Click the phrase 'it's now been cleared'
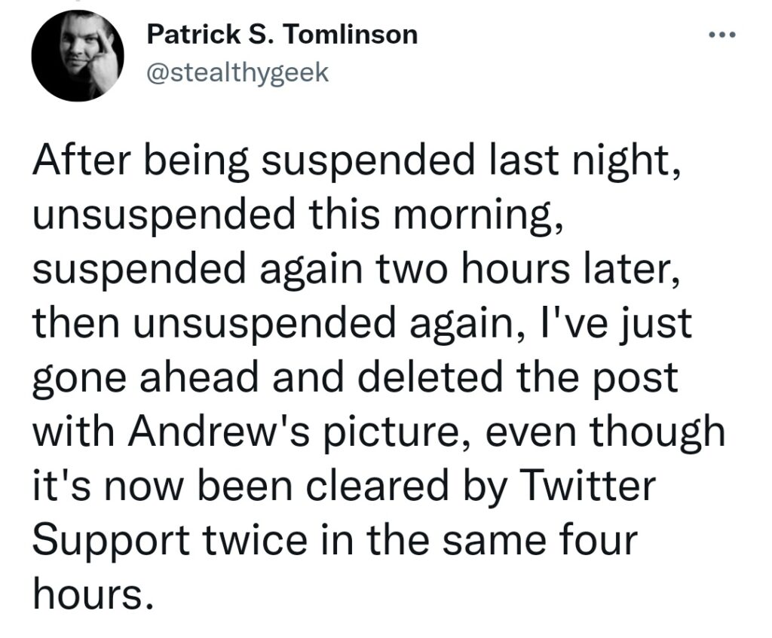This screenshot has height=638, width=772. pyautogui.click(x=241, y=485)
